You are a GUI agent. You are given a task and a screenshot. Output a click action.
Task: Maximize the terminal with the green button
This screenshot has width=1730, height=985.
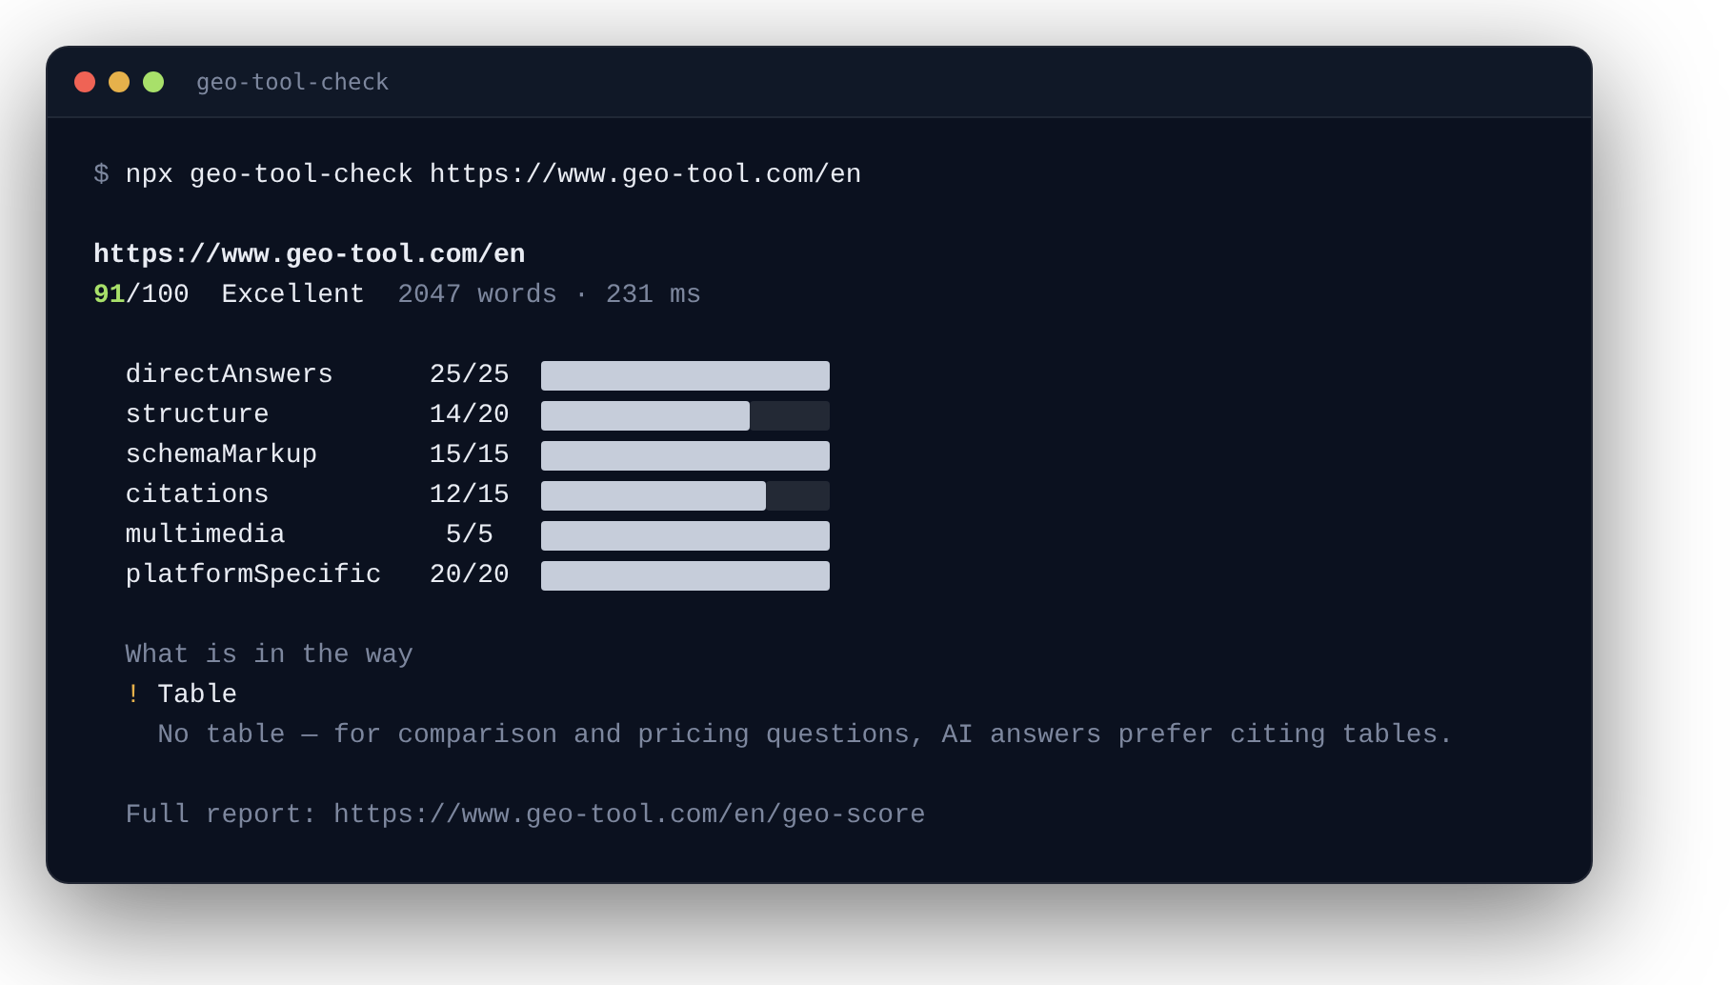(x=153, y=82)
